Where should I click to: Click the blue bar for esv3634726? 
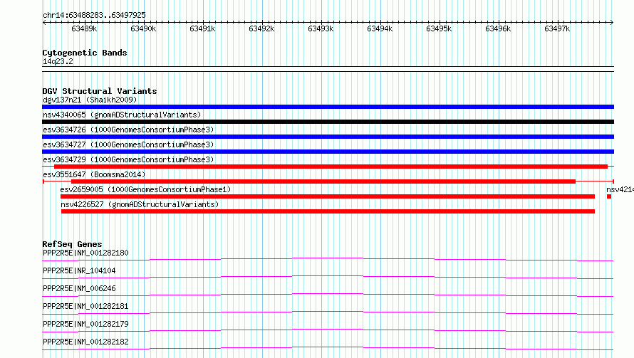coord(328,137)
